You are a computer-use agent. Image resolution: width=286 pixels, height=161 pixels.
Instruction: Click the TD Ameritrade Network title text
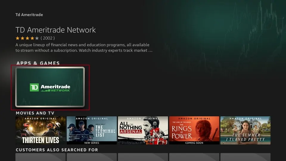coord(56,30)
